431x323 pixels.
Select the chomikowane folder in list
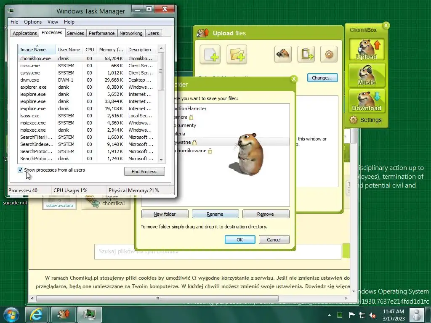(x=192, y=151)
